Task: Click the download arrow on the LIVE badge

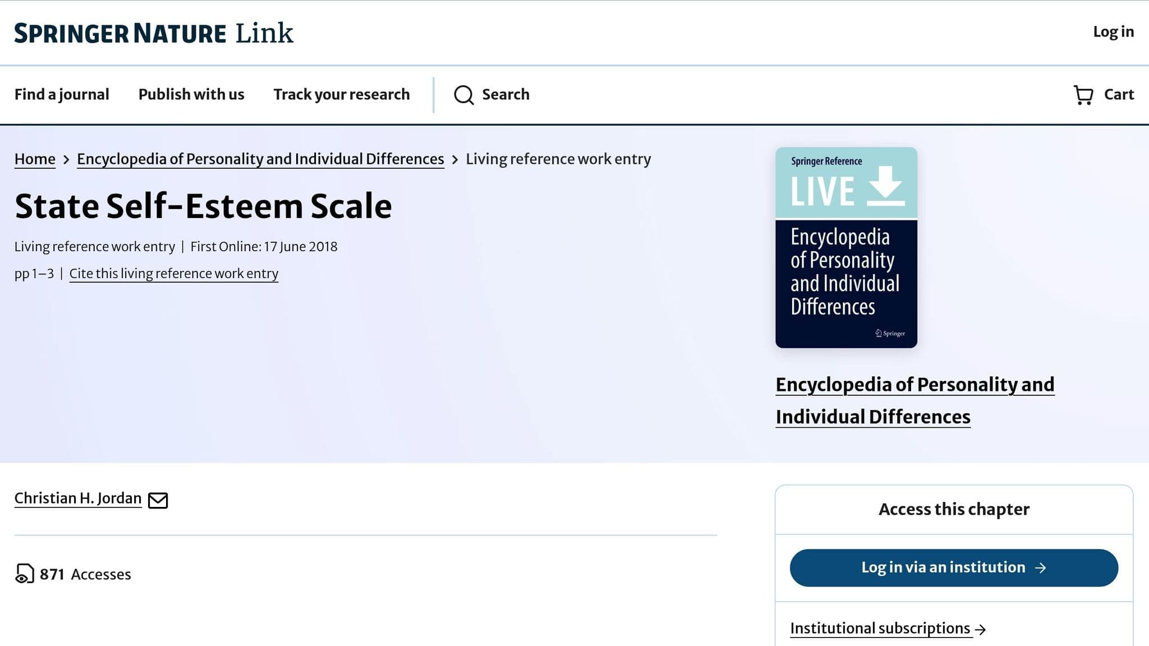Action: 885,186
